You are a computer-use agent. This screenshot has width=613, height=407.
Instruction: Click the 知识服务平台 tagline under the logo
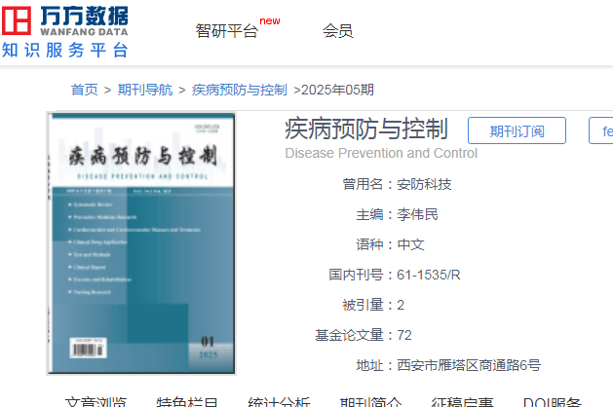tap(65, 50)
